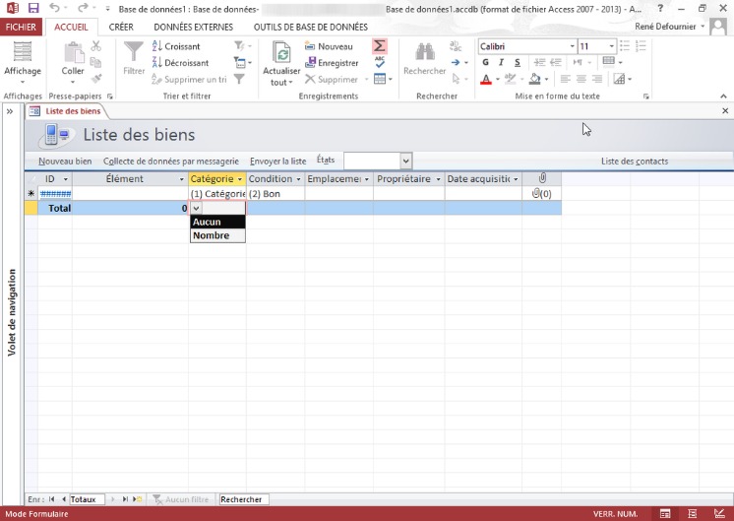
Task: Open the gridlines dropdown in text formatting
Action: click(612, 62)
